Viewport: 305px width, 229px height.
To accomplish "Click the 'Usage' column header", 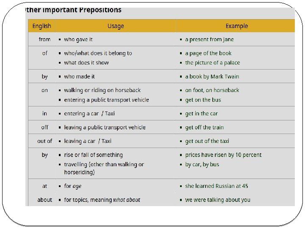I will (116, 26).
